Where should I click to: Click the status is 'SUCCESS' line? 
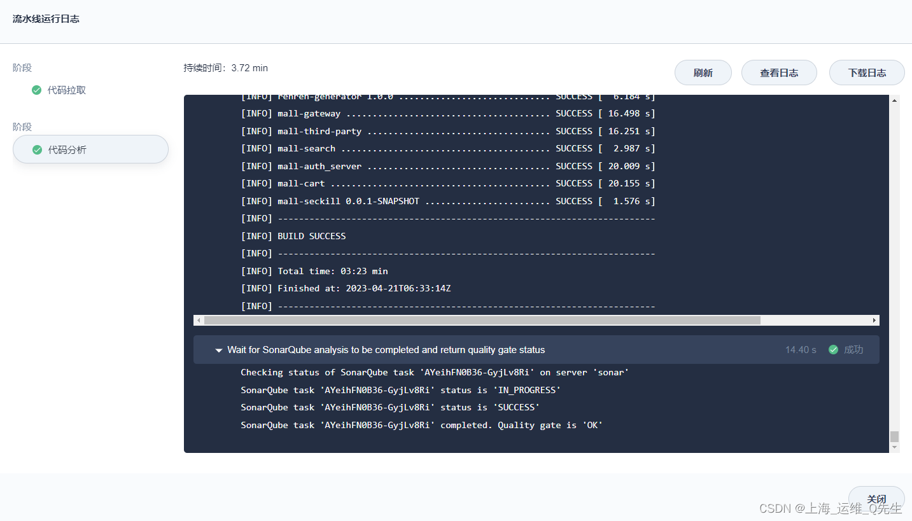tap(390, 408)
